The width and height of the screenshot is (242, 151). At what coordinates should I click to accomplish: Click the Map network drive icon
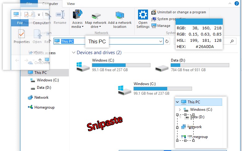(x=96, y=16)
